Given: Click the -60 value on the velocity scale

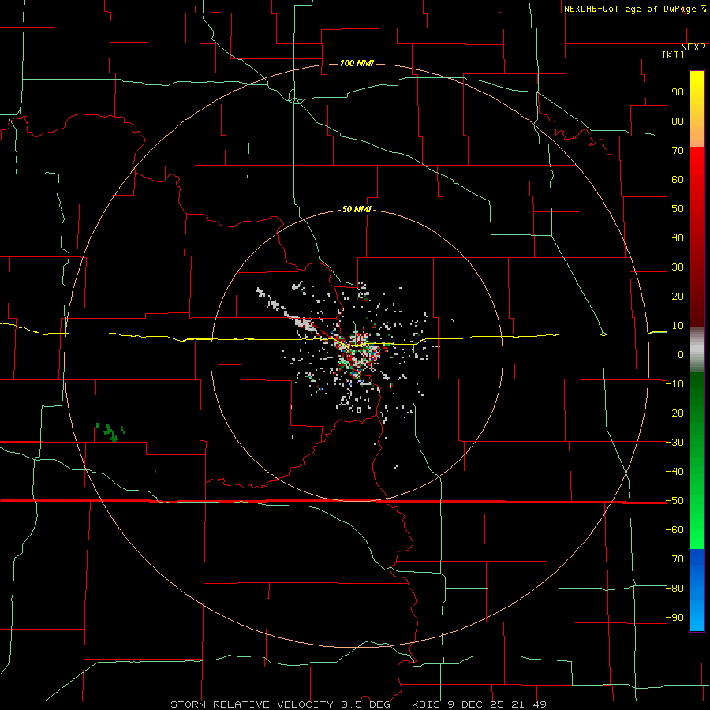Looking at the screenshot, I should [x=674, y=530].
